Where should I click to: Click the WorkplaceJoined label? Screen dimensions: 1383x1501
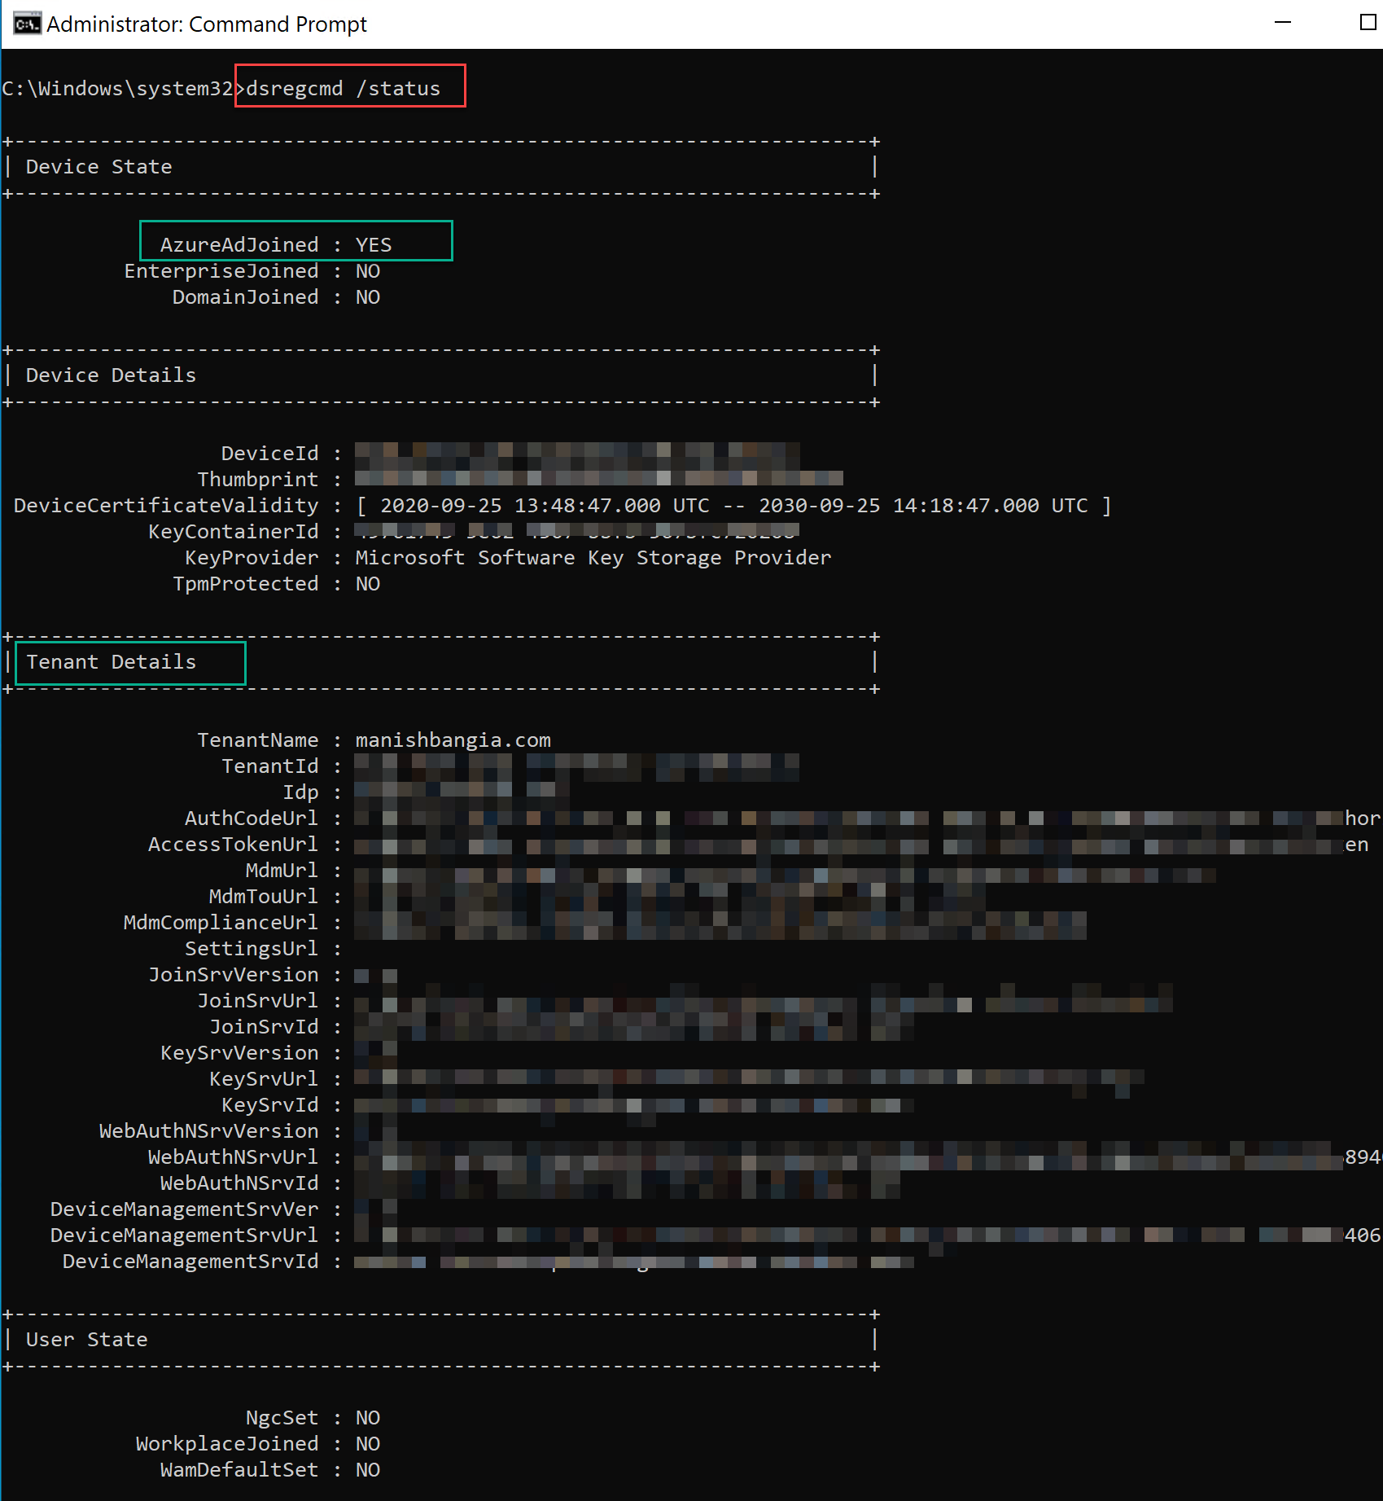click(x=227, y=1444)
